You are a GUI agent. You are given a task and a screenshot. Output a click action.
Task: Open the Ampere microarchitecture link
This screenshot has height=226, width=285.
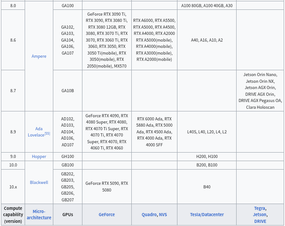coord(39,56)
